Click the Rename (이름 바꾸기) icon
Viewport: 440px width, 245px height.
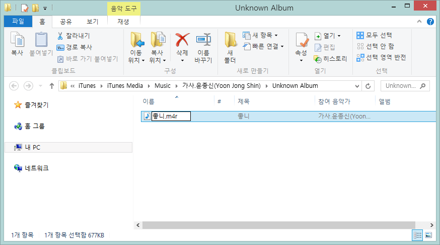point(203,41)
